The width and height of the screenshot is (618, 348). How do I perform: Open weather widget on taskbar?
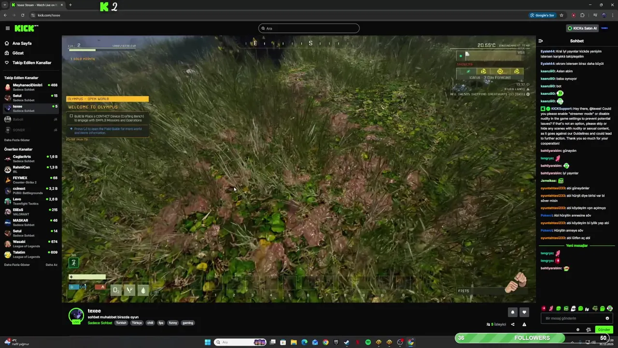coord(17,342)
